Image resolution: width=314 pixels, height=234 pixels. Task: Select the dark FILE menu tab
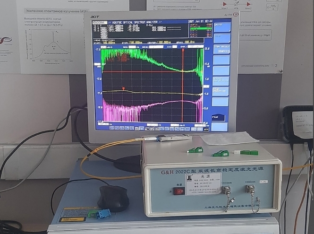click(219, 118)
